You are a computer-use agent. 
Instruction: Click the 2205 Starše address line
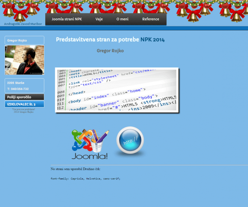[16, 83]
